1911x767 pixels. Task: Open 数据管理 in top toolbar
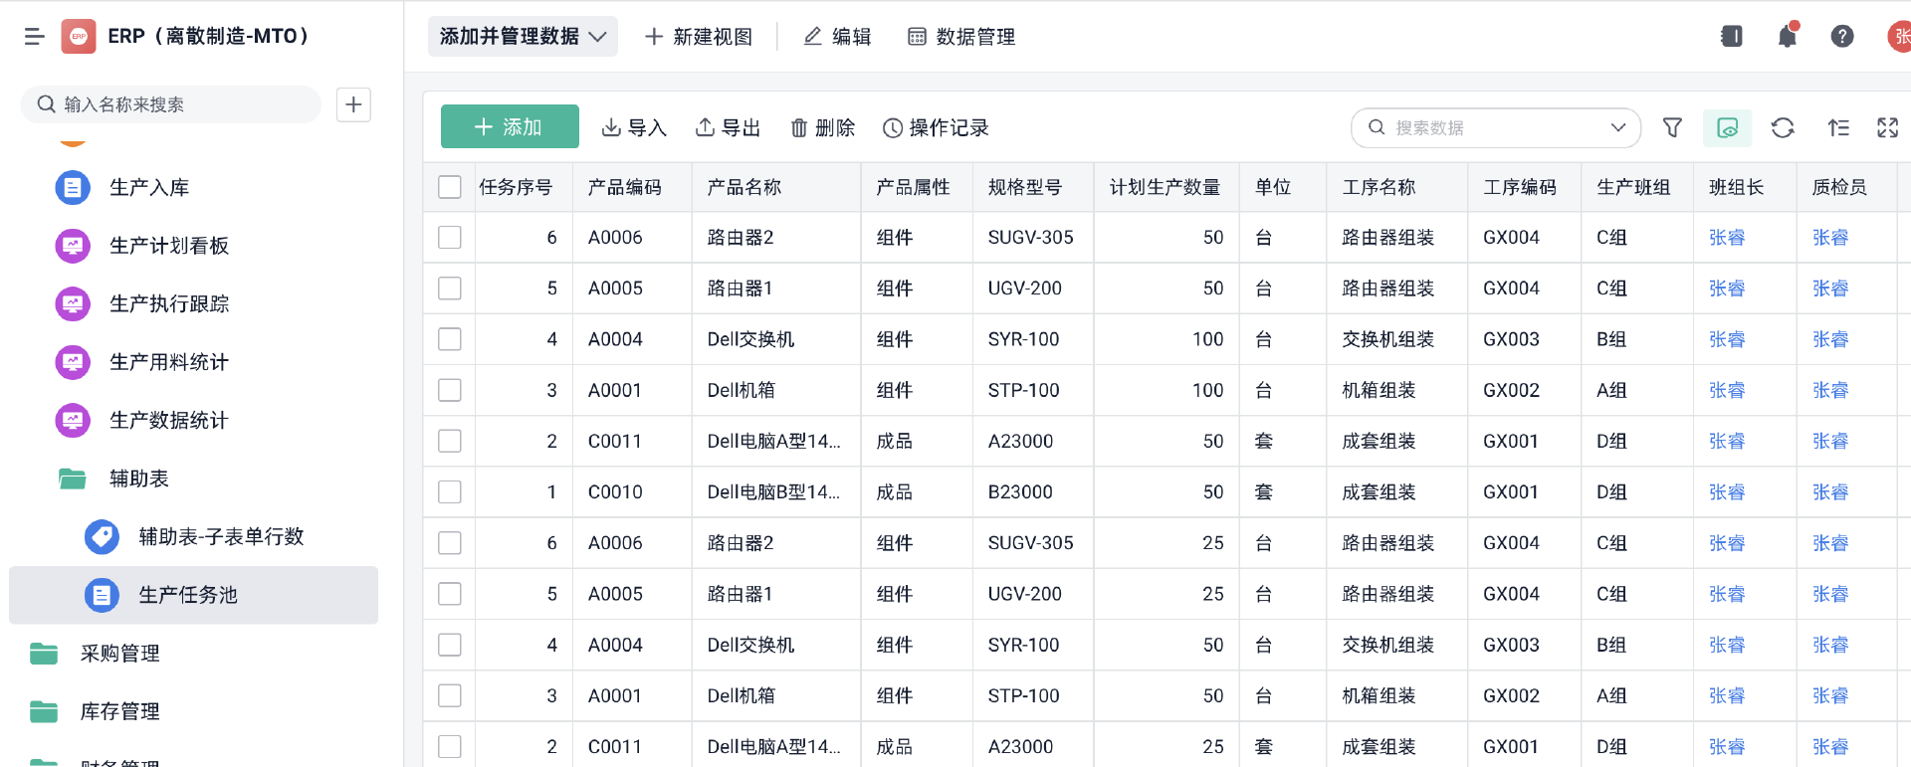click(x=961, y=37)
